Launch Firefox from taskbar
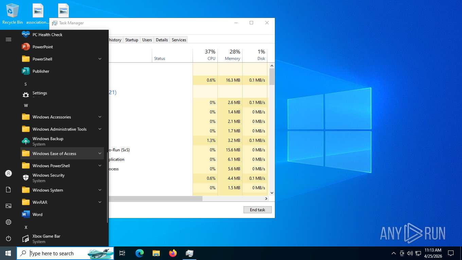Viewport: 462px width, 260px height. (173, 253)
